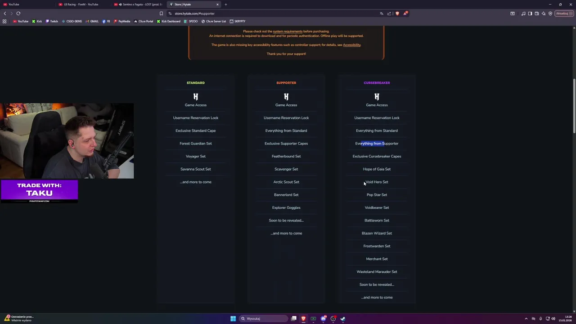Open the Leo AI sparkle icon

tap(544, 13)
